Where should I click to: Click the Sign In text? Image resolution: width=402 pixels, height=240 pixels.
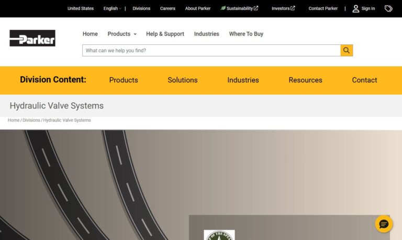click(x=368, y=8)
